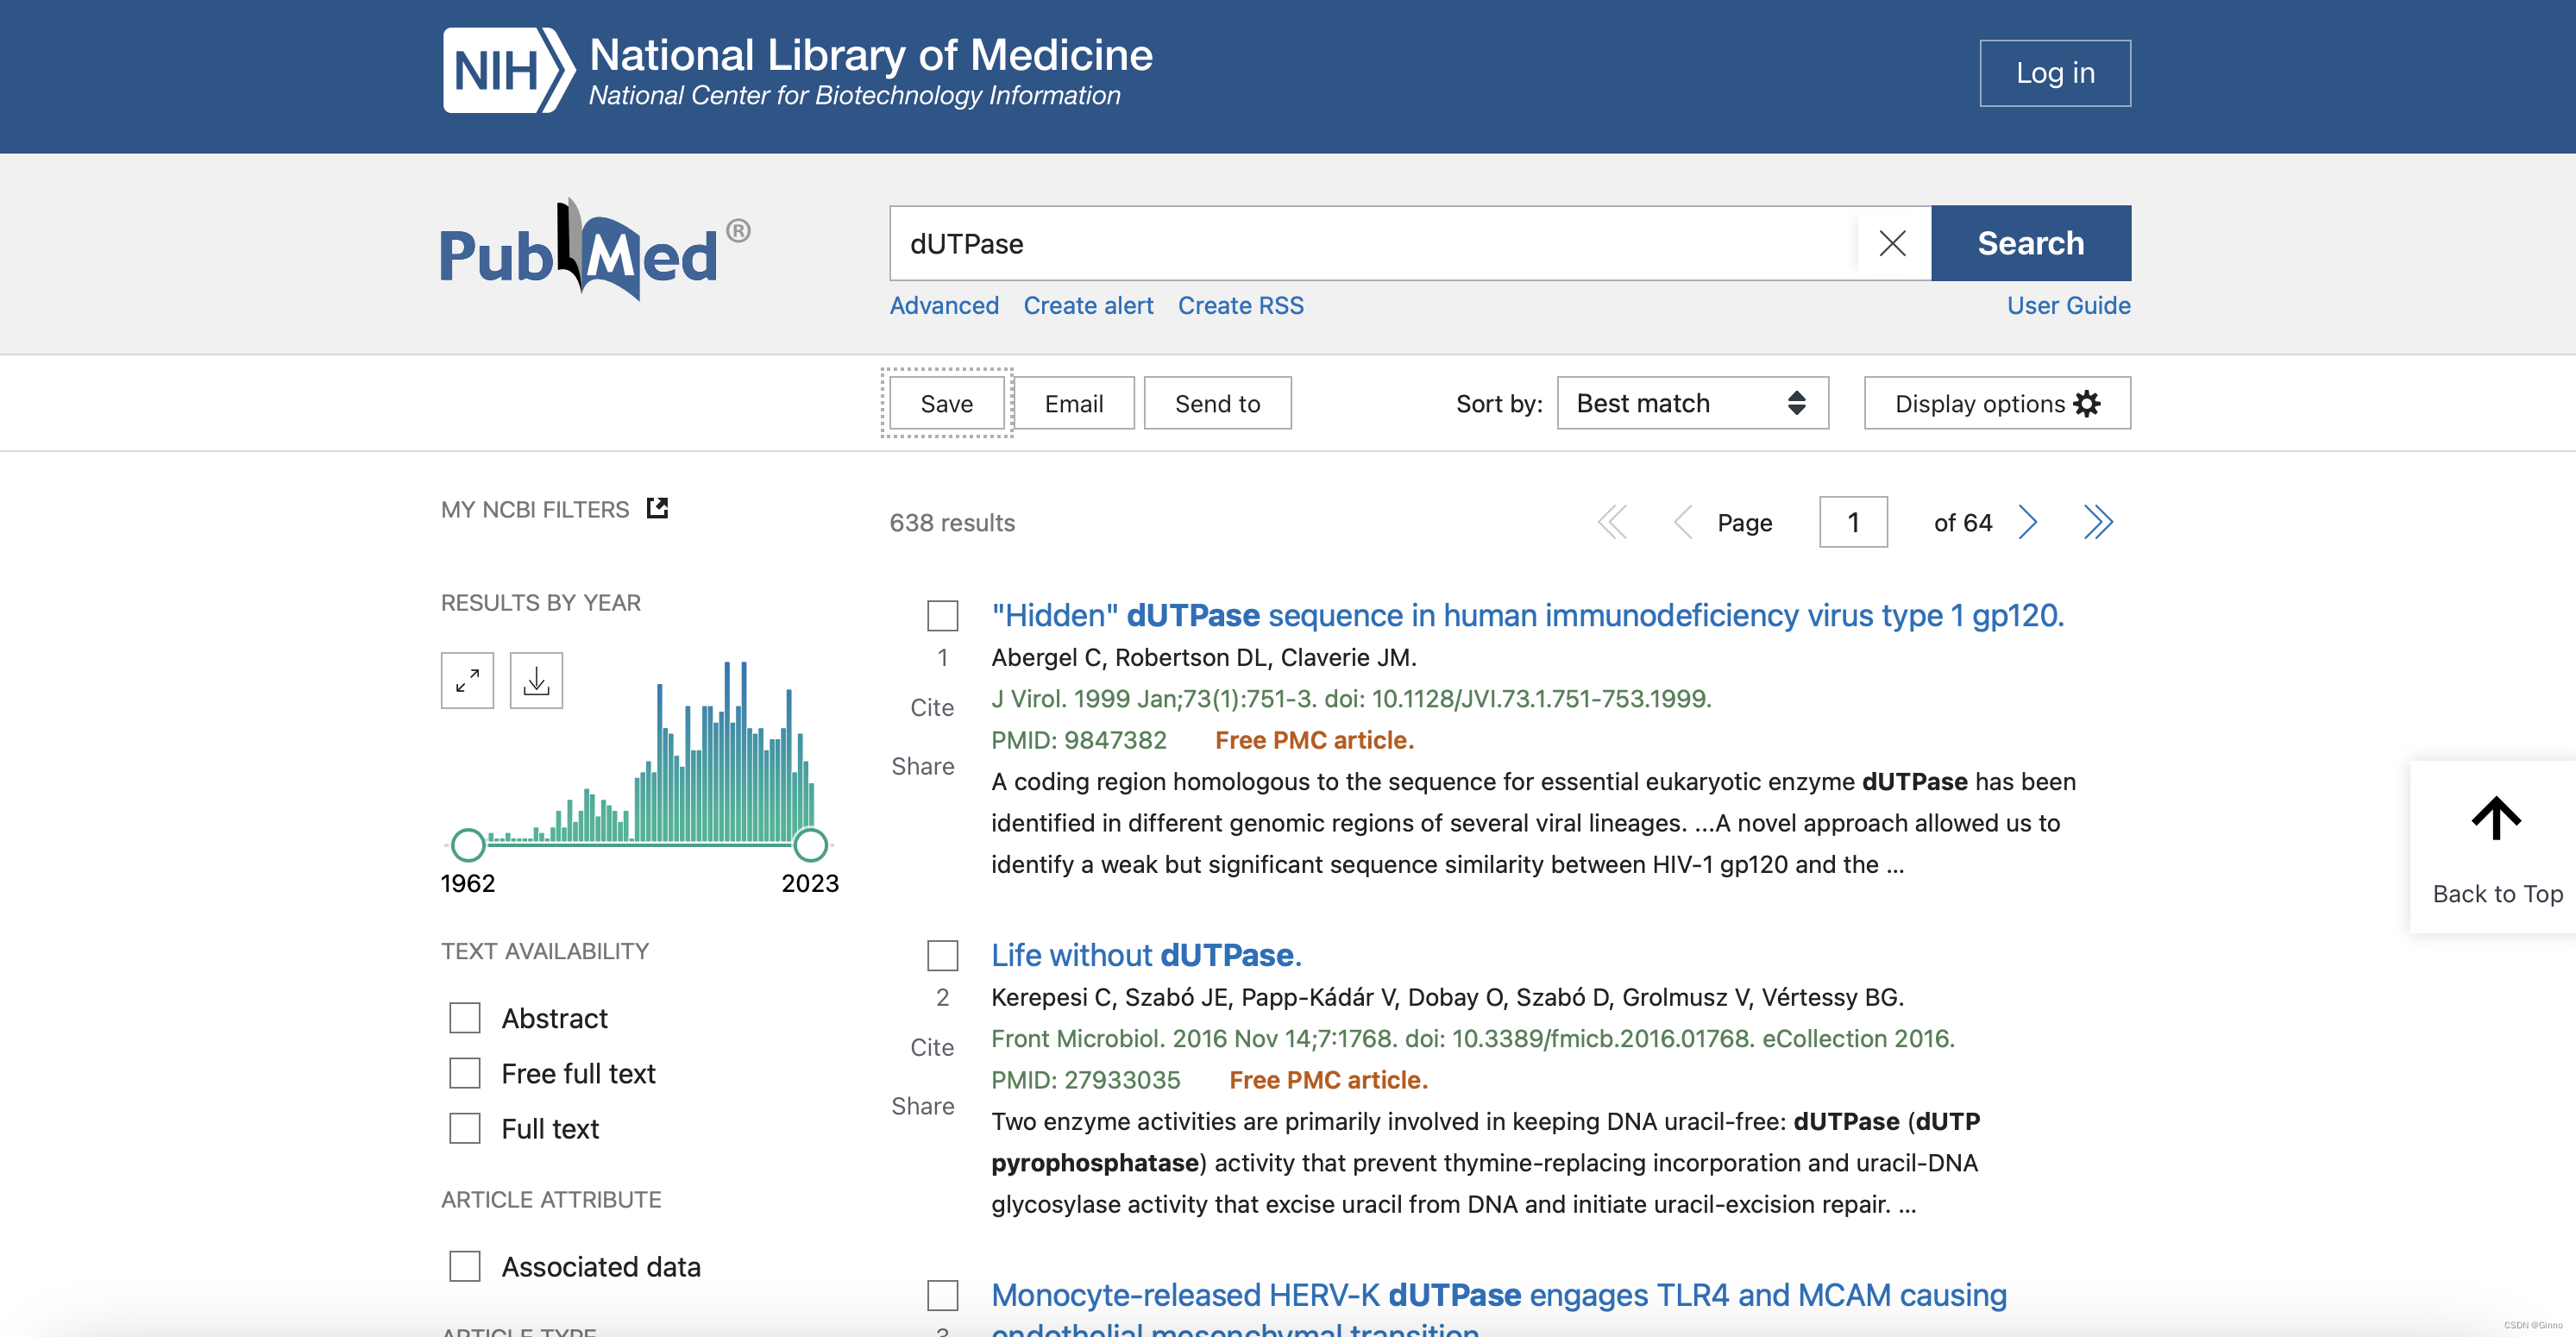Click the page number input field
The width and height of the screenshot is (2576, 1337).
point(1852,522)
